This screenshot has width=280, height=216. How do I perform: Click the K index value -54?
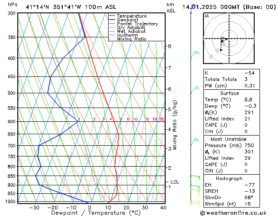[x=250, y=73]
